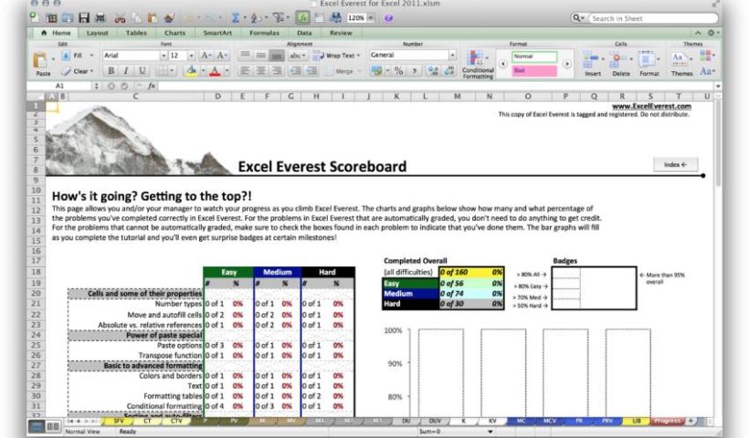
Task: Click the Percent Style icon
Action: click(399, 70)
